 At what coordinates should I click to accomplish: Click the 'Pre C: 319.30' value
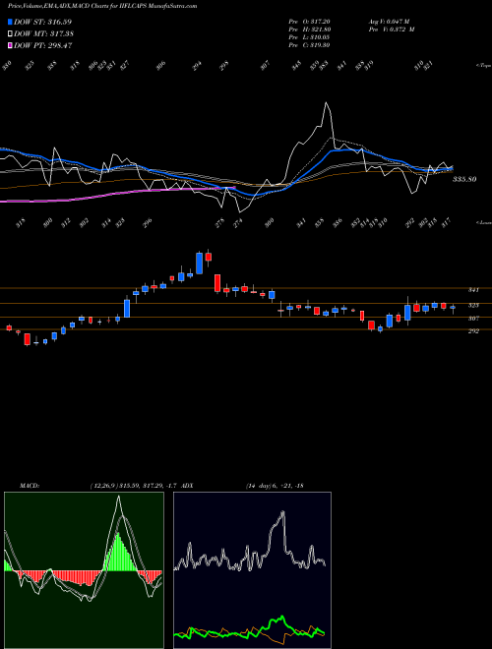[x=309, y=45]
